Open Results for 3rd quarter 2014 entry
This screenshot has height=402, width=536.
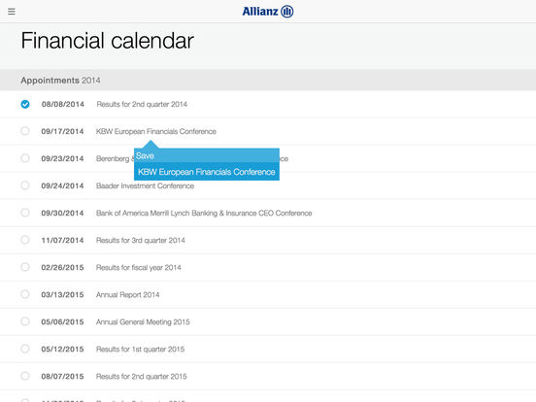141,240
